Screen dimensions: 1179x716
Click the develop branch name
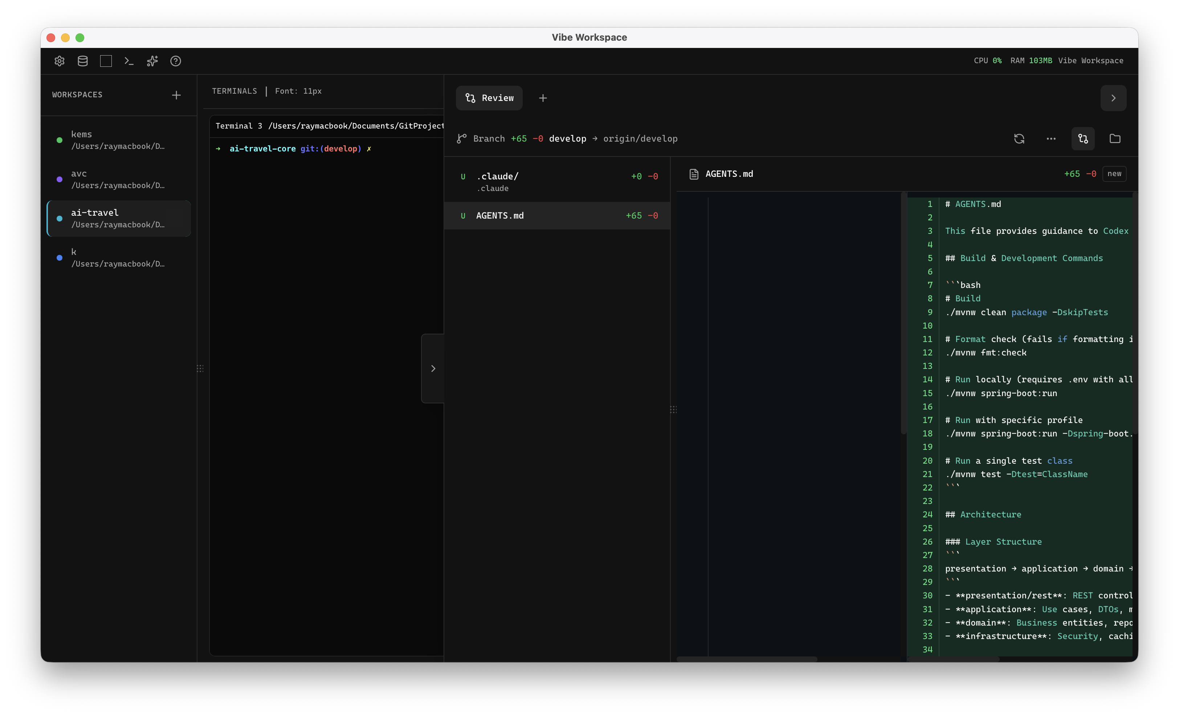coord(567,138)
